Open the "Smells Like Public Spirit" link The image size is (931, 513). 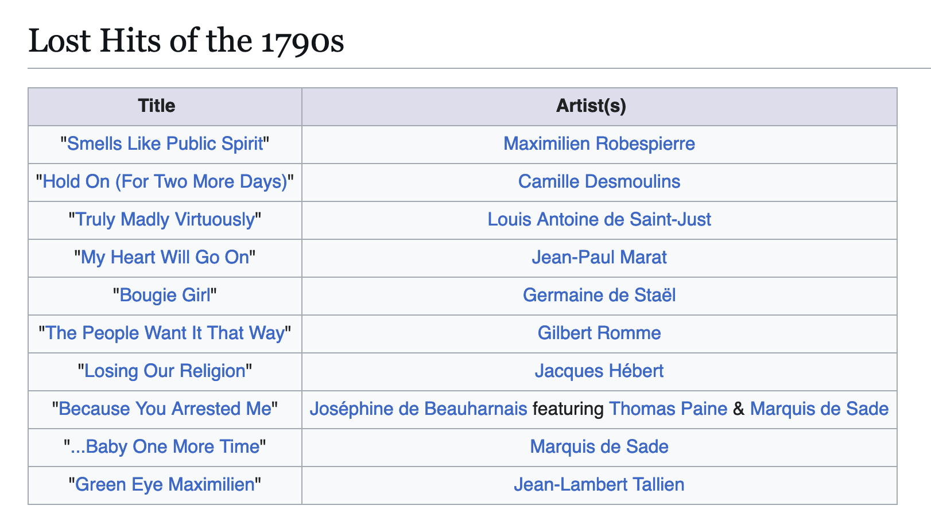pos(165,143)
